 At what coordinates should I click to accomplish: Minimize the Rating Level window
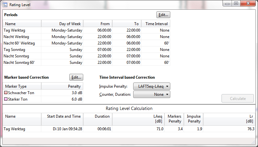pos(228,4)
